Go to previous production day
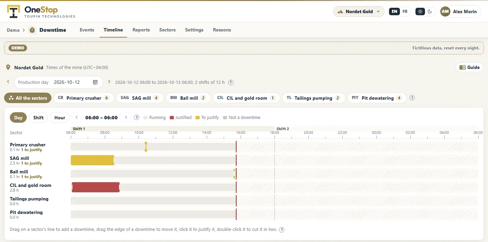 [x=8, y=82]
